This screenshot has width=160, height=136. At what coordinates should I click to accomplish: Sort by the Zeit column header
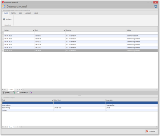50,30
